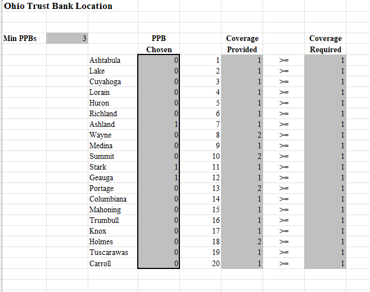Click the >= sign in Portage row
The image size is (370, 292).
tap(283, 188)
